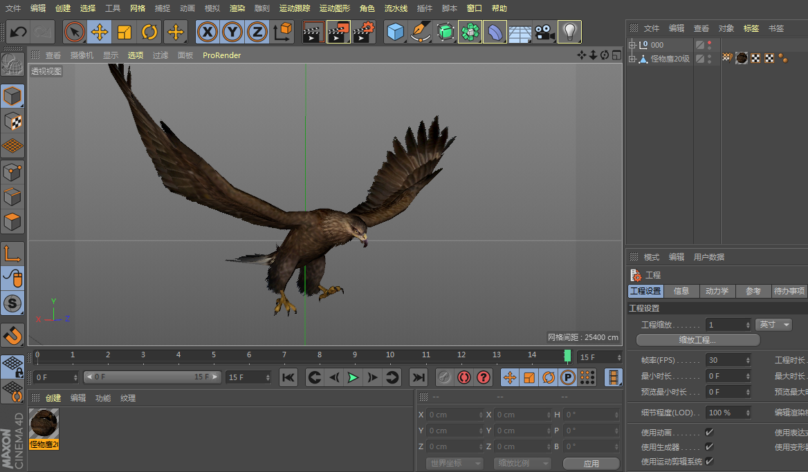Click the Camera object icon
808x472 pixels.
pyautogui.click(x=544, y=32)
